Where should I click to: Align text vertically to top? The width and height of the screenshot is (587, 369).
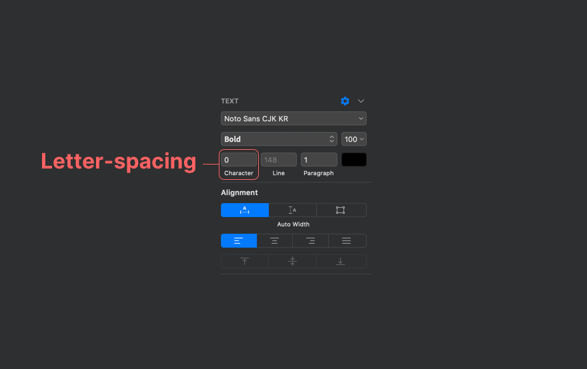tap(245, 262)
